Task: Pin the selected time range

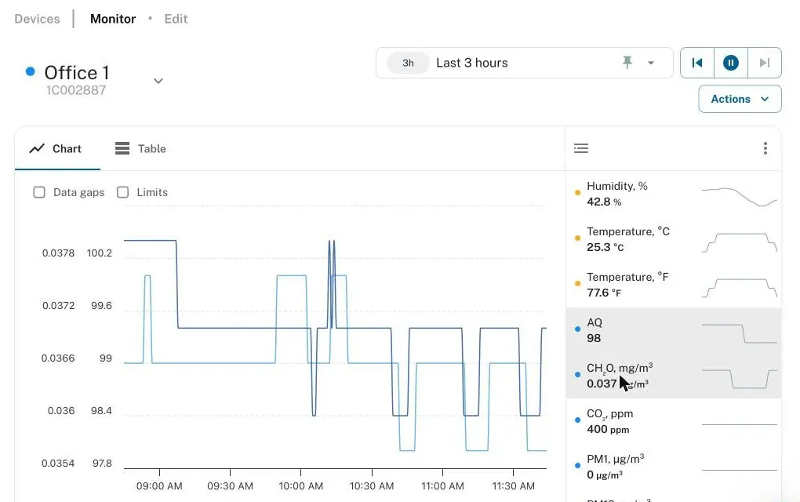Action: (x=627, y=63)
